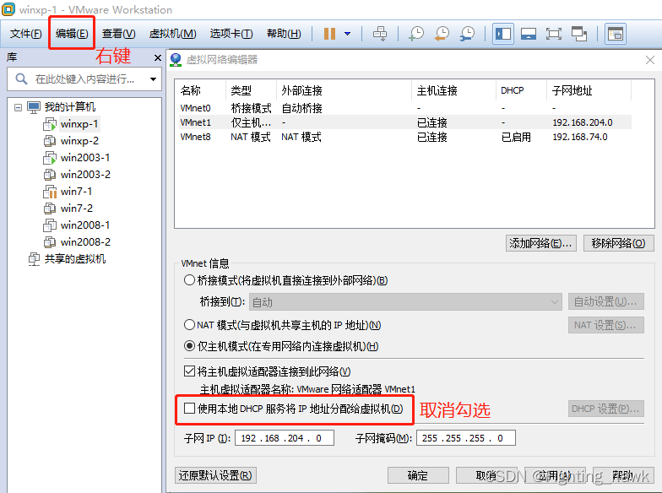Click subnet address 192.168.74.0 cell
This screenshot has height=493, width=662.
pyautogui.click(x=580, y=137)
